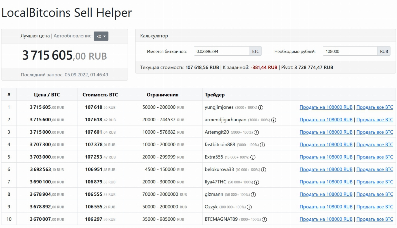
Task: Click the negative difference -381,44 RUB
Action: click(x=264, y=68)
